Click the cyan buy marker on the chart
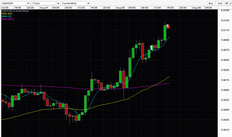This screenshot has width=232, height=137. coord(151,47)
